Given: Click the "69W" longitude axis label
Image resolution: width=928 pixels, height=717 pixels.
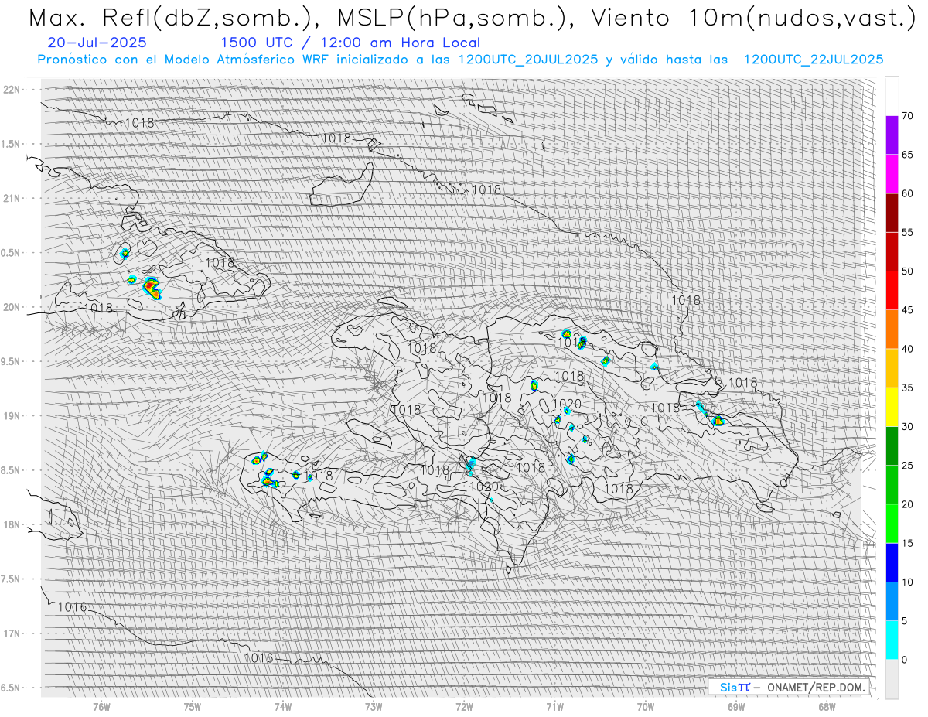Looking at the screenshot, I should click(736, 706).
